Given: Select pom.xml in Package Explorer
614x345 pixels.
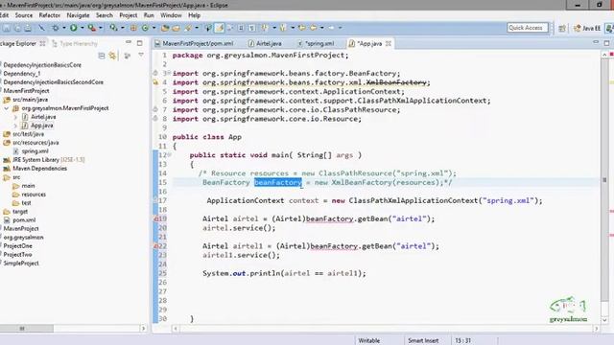Looking at the screenshot, I should [19, 220].
